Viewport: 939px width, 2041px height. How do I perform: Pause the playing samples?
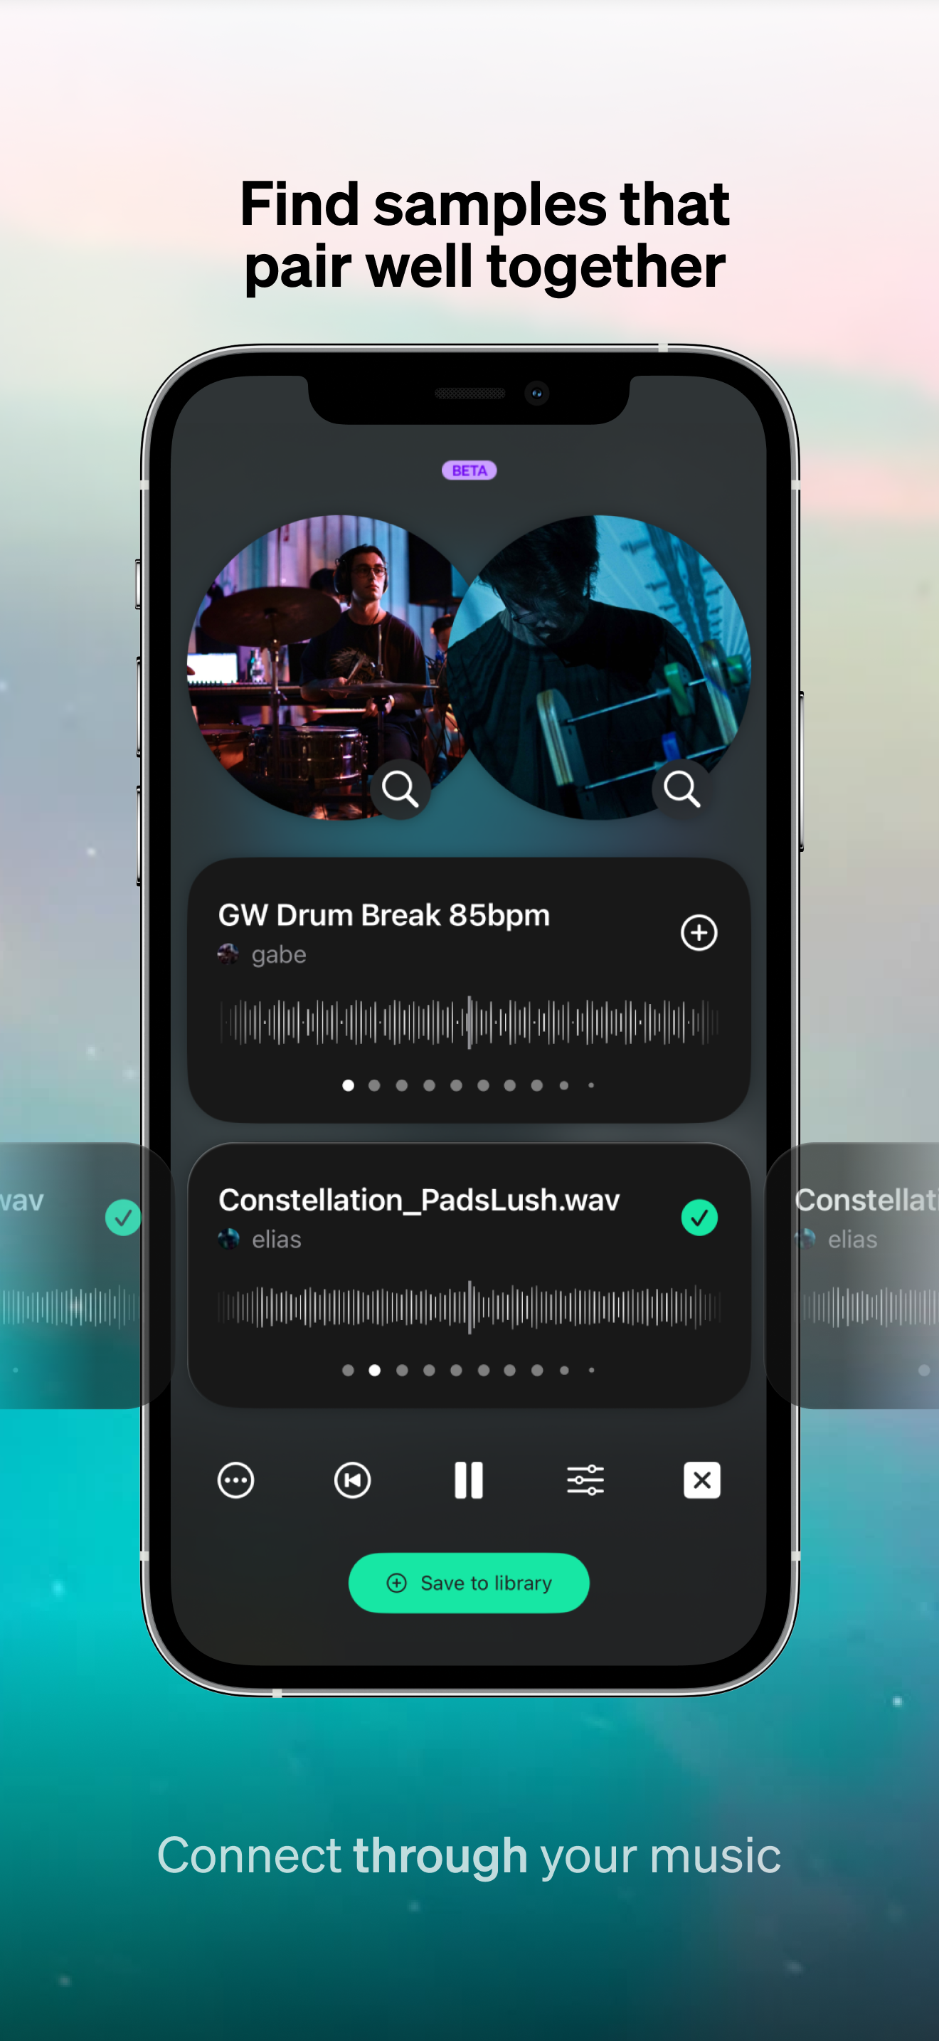[469, 1480]
